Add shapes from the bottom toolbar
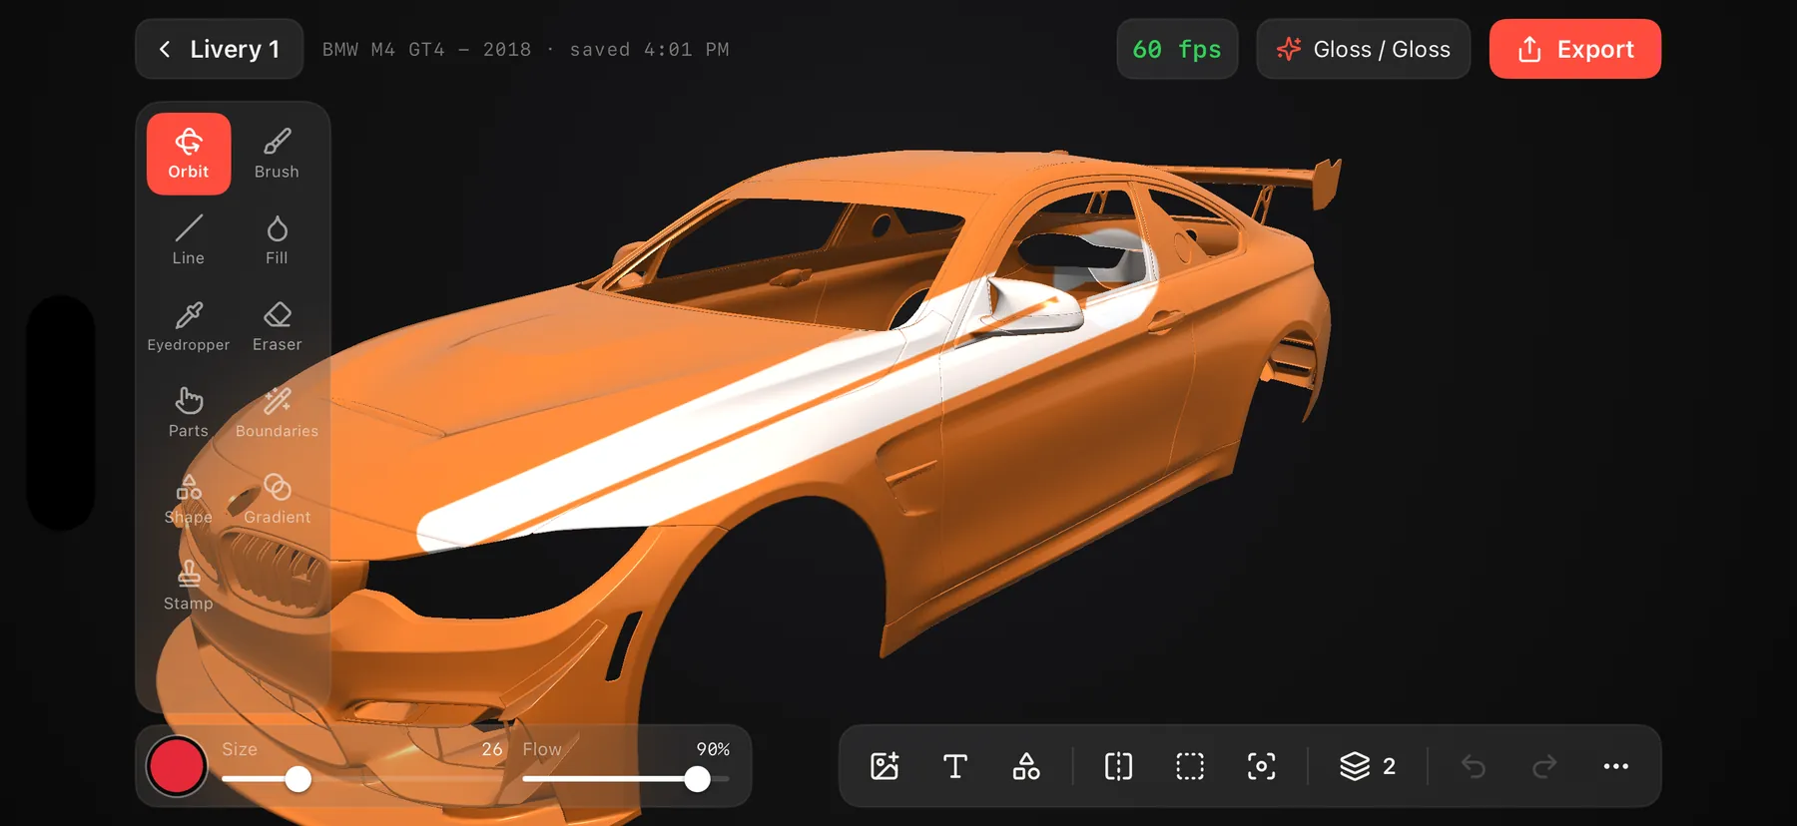The width and height of the screenshot is (1797, 826). coord(1026,766)
